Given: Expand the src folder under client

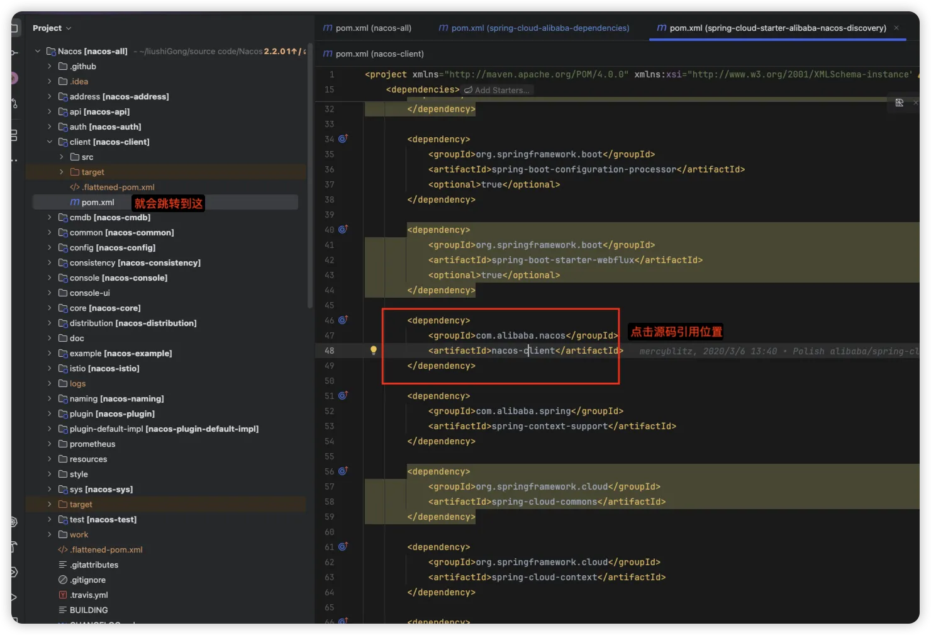Looking at the screenshot, I should point(61,157).
